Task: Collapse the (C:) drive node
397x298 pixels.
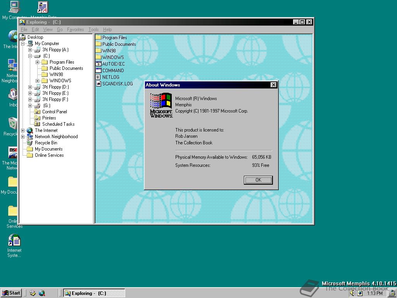Action: coord(30,56)
